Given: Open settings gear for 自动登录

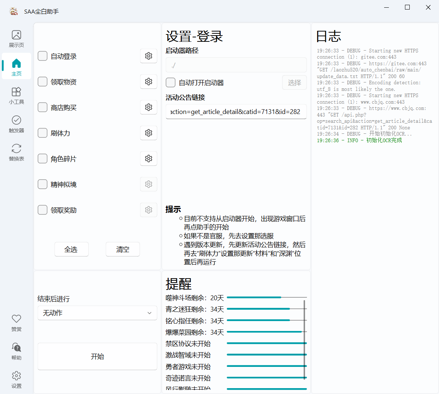Looking at the screenshot, I should coord(149,56).
